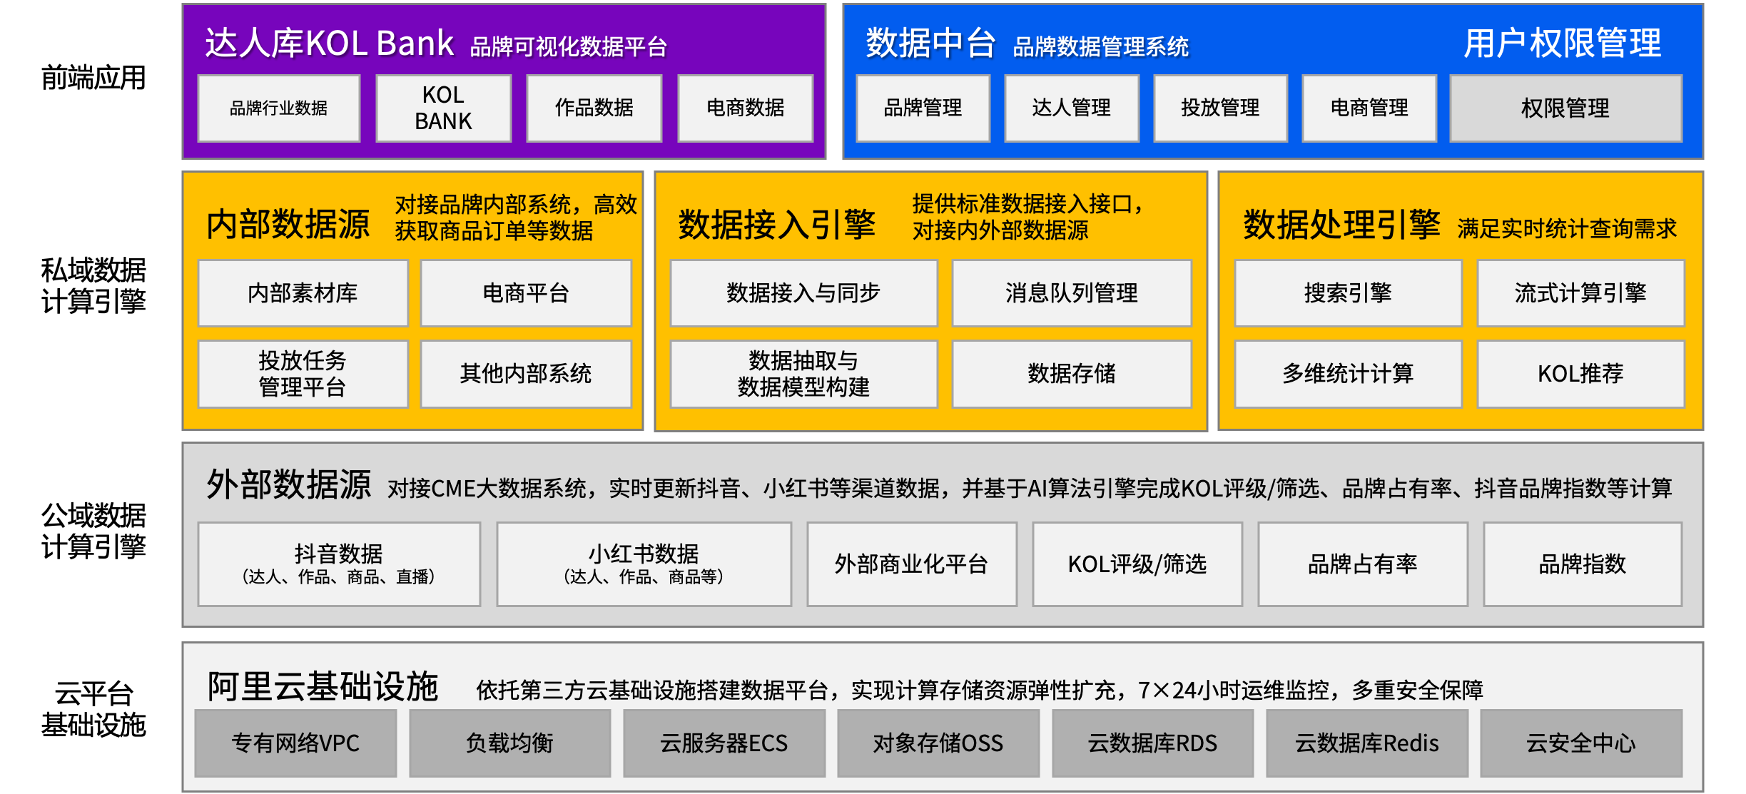Viewport: 1746px width, 794px height.
Task: Click the 品牌行业数据 box
Action: 278,108
